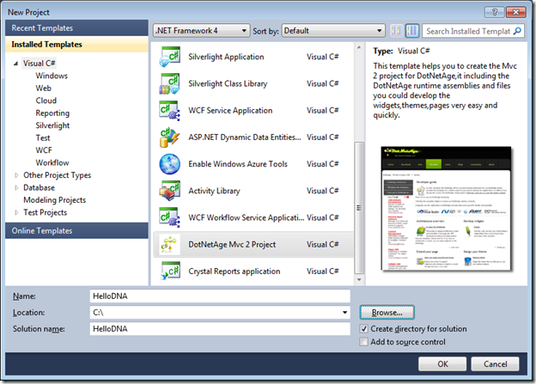Select the Windows category
Viewport: 536px width, 384px height.
(52, 76)
